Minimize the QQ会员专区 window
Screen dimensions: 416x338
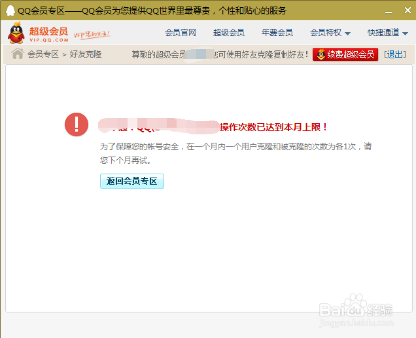[x=389, y=12]
